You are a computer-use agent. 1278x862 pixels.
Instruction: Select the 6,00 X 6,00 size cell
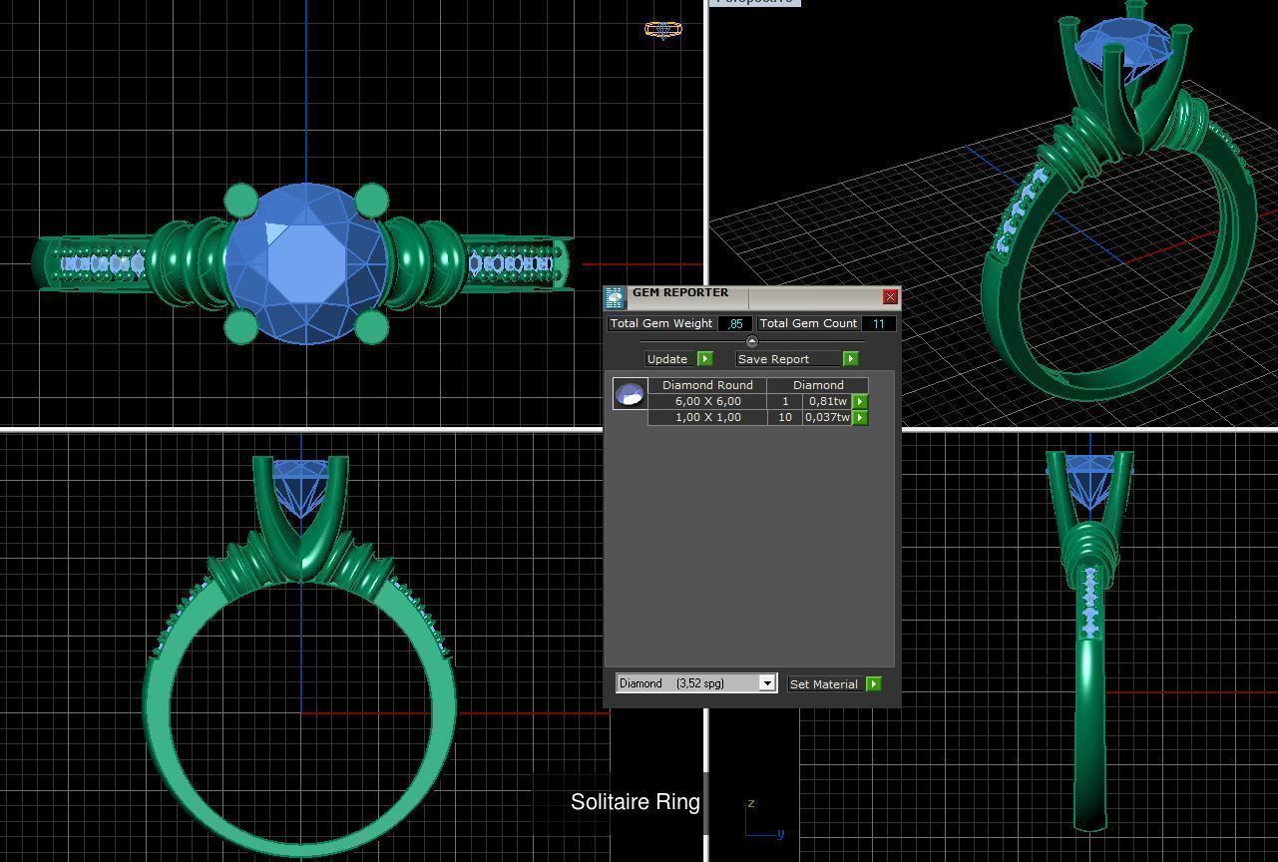click(x=707, y=401)
